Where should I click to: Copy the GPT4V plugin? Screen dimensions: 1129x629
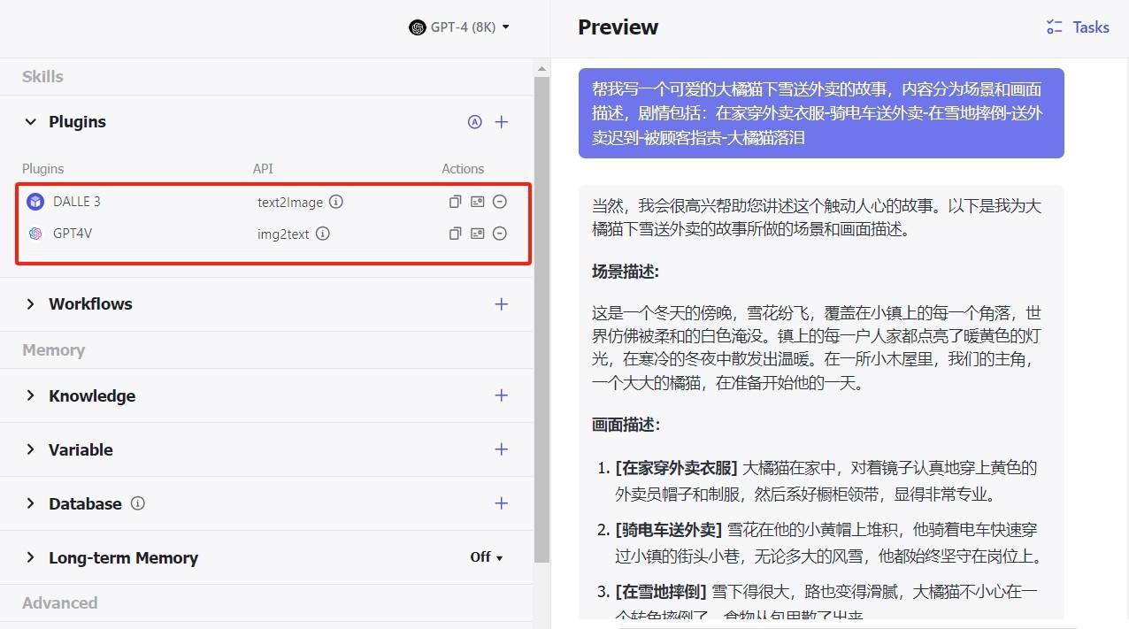(x=455, y=234)
